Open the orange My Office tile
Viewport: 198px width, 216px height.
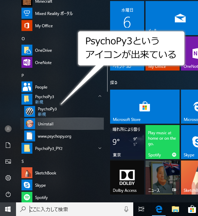tap(163, 68)
